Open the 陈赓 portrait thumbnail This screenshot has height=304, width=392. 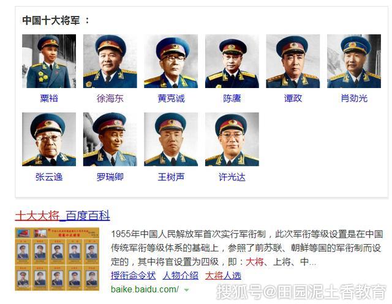tap(232, 61)
